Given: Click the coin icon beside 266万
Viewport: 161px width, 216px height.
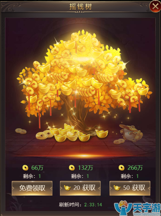Looking at the screenshot, I should (x=121, y=168).
